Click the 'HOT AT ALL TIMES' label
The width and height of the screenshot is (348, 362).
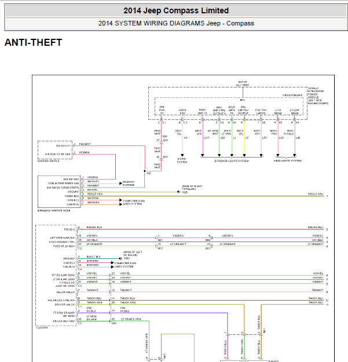click(243, 83)
